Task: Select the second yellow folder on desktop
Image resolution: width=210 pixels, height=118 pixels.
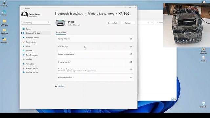Action: click(x=4, y=32)
